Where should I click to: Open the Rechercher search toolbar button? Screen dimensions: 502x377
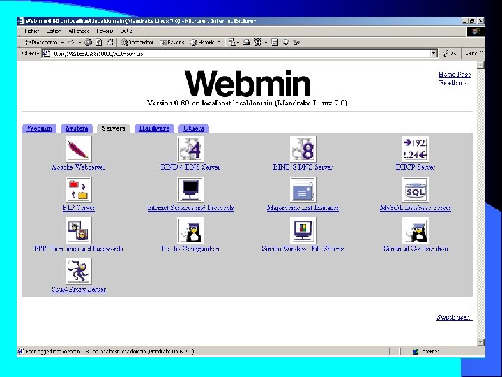pos(137,43)
